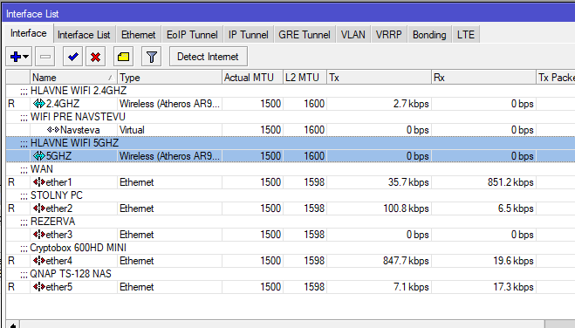Switch to the Bonding tab

429,35
